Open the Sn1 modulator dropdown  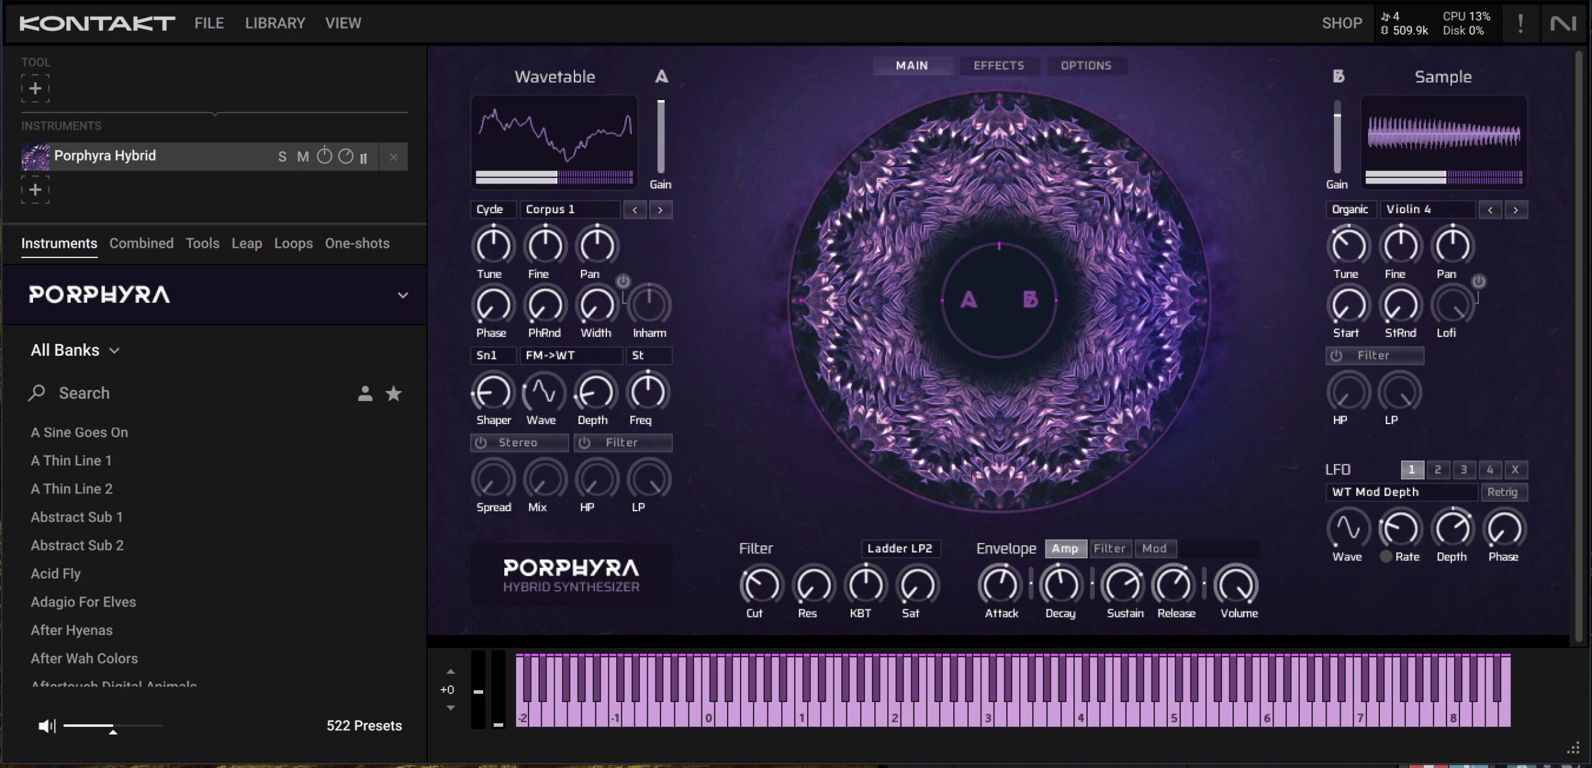tap(493, 355)
